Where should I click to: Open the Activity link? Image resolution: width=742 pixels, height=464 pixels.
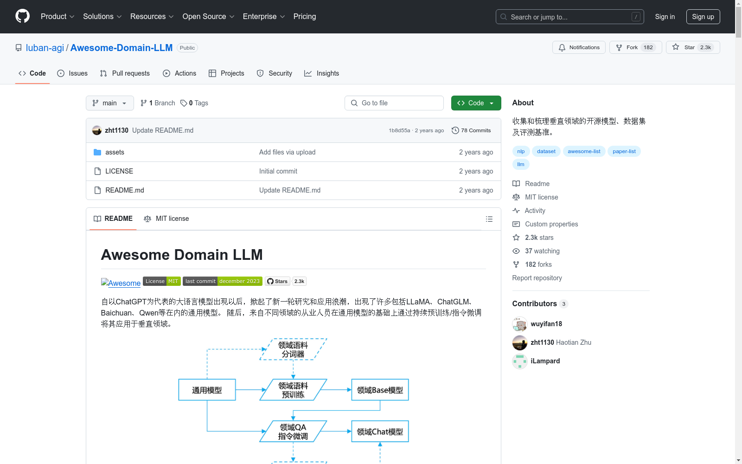click(x=529, y=211)
